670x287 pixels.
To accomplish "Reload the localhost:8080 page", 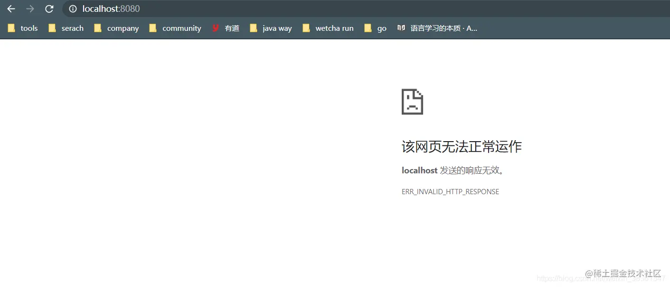I will 49,9.
